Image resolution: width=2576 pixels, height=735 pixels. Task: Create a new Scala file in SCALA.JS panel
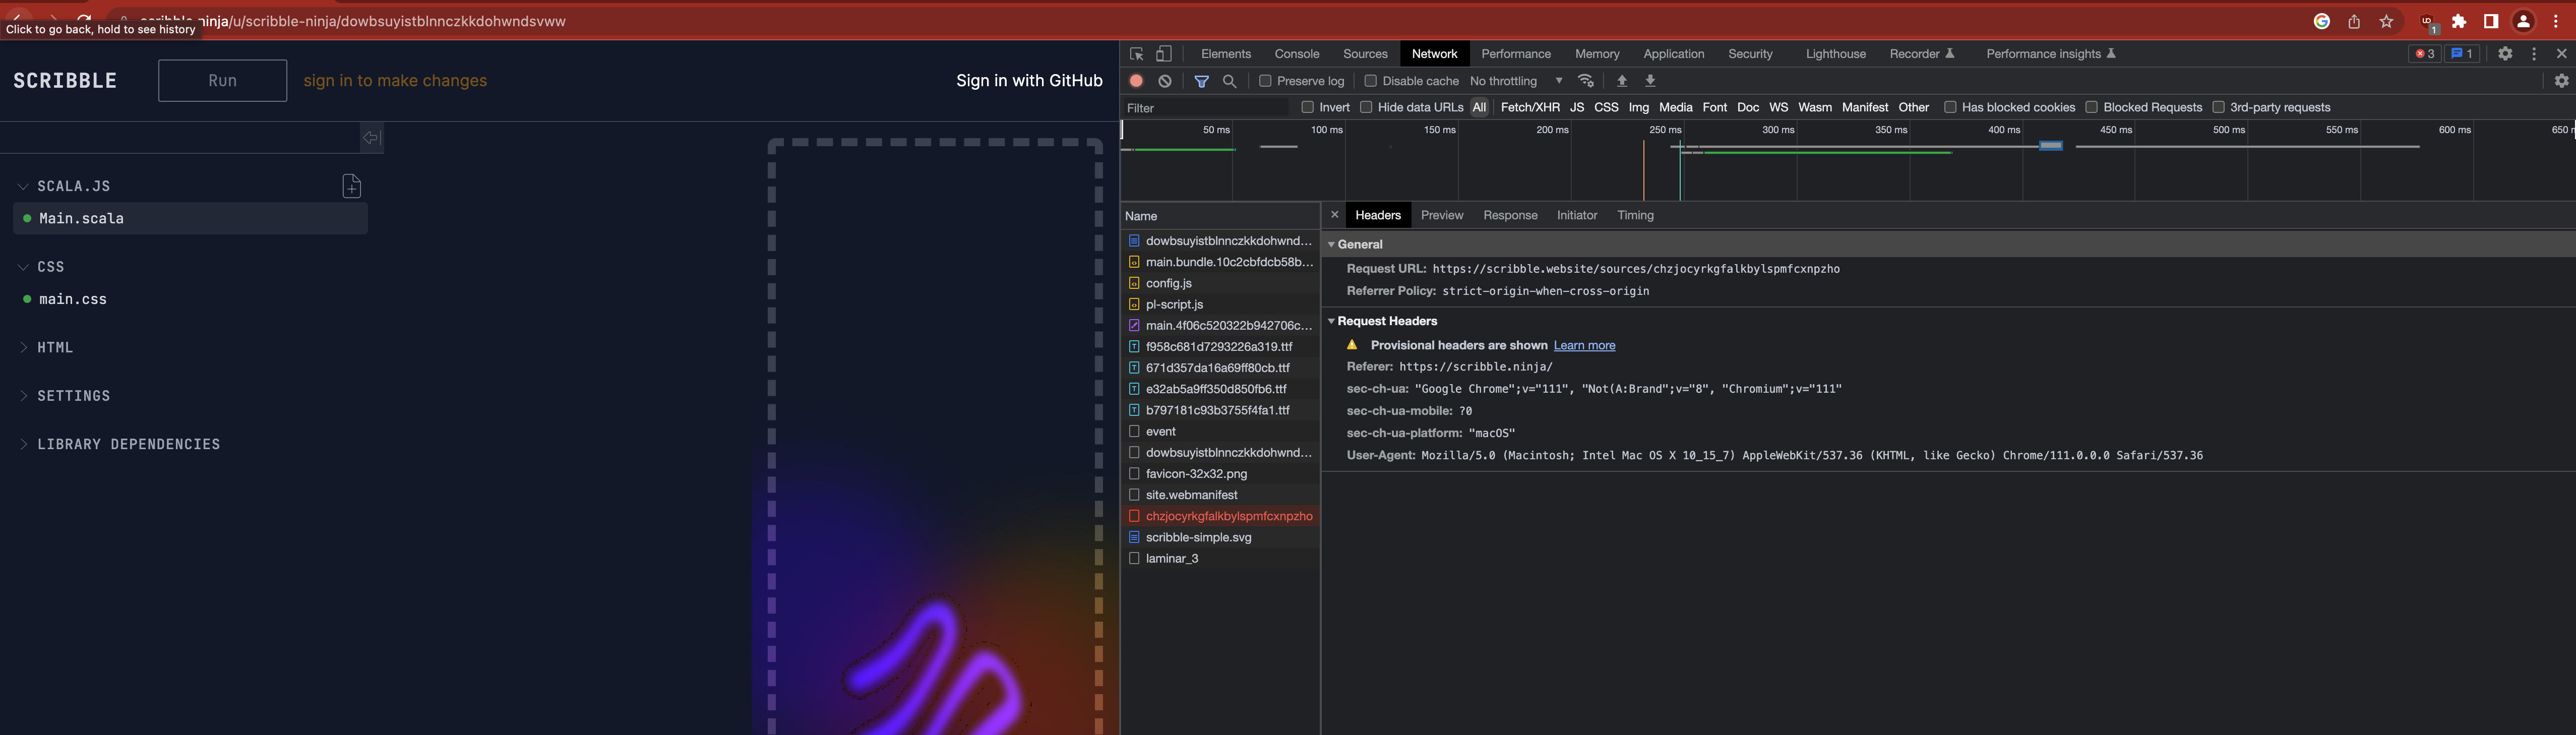click(x=351, y=186)
